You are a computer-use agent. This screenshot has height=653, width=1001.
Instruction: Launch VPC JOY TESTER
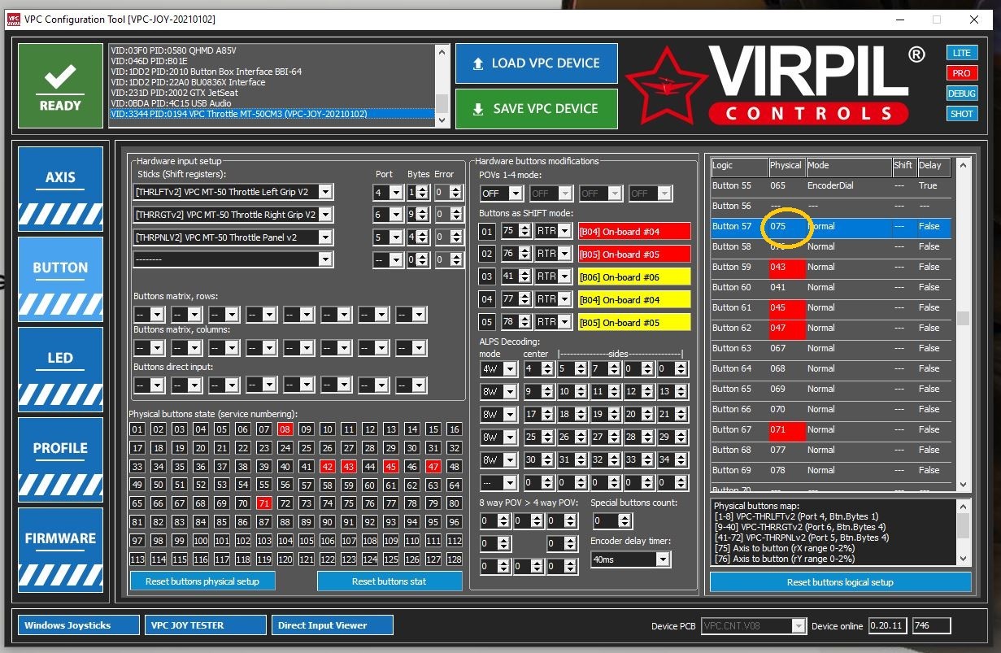206,625
